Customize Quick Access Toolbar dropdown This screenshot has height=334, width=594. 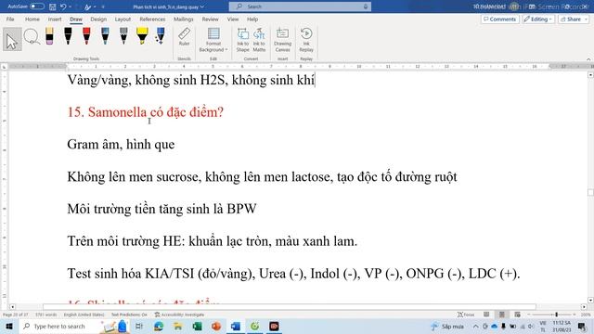click(x=103, y=6)
